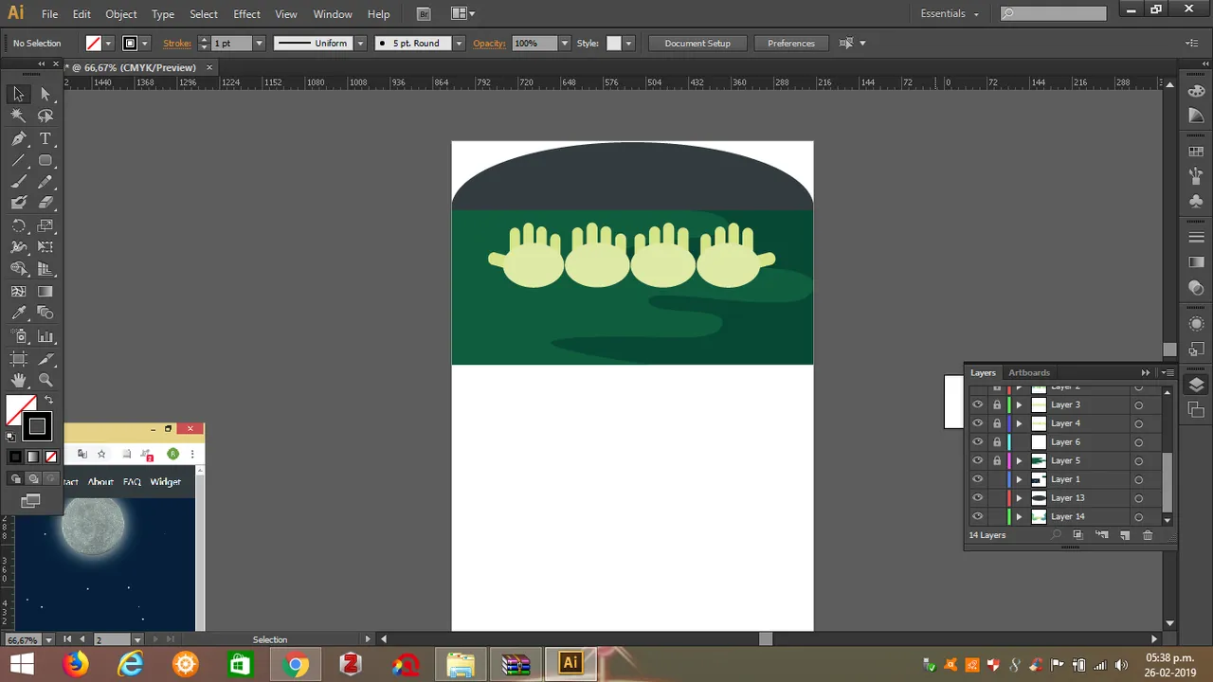Viewport: 1213px width, 682px height.
Task: Unlock Layer 5 via its lock icon
Action: [x=997, y=460]
